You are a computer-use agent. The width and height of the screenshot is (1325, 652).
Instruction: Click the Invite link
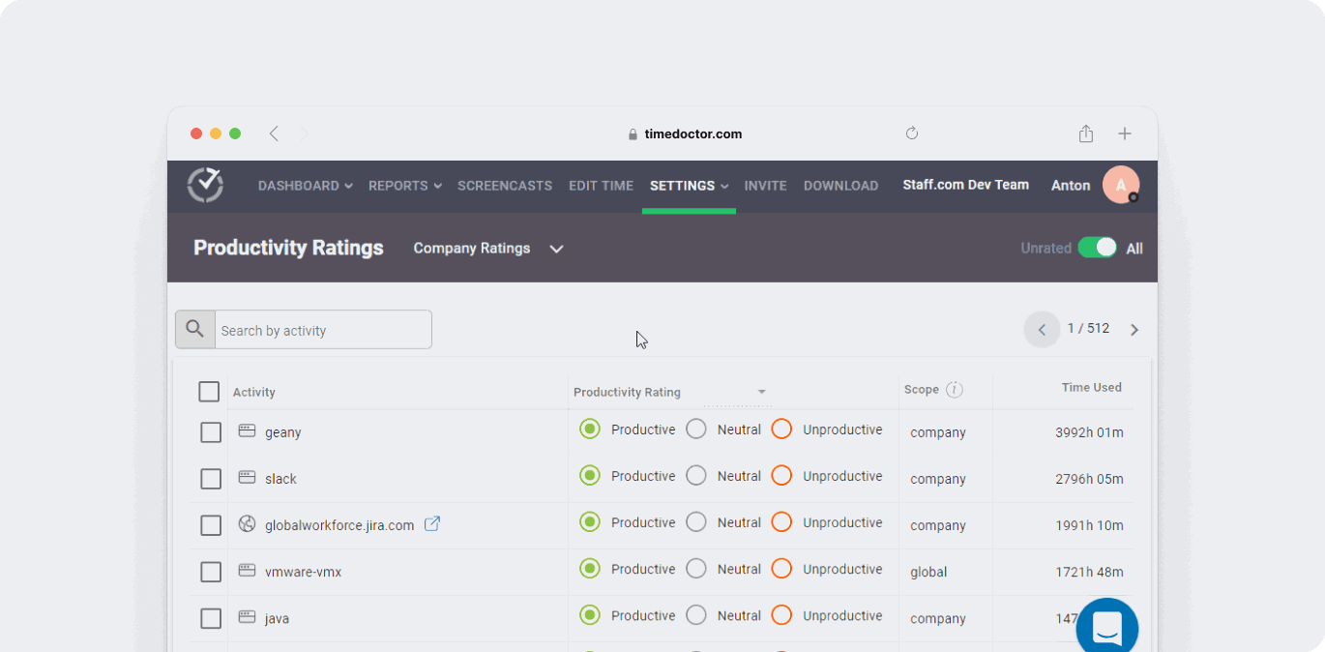[765, 186]
